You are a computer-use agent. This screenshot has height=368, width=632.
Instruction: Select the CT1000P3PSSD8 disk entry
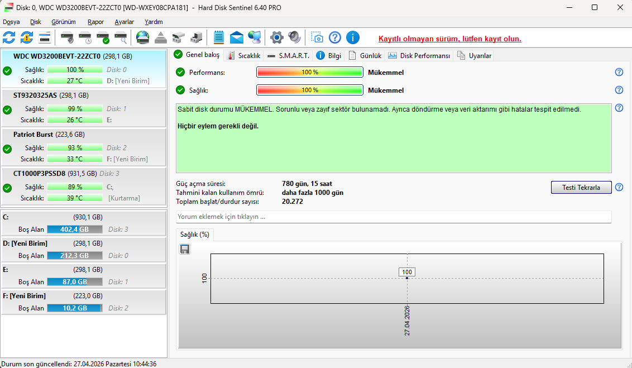point(84,186)
